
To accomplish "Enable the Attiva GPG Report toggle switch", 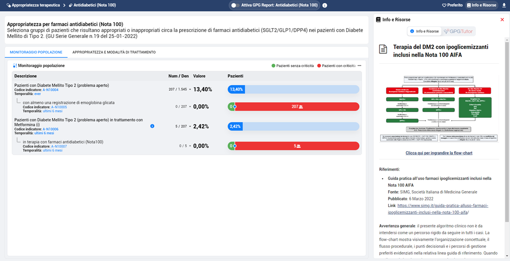I will [x=235, y=6].
